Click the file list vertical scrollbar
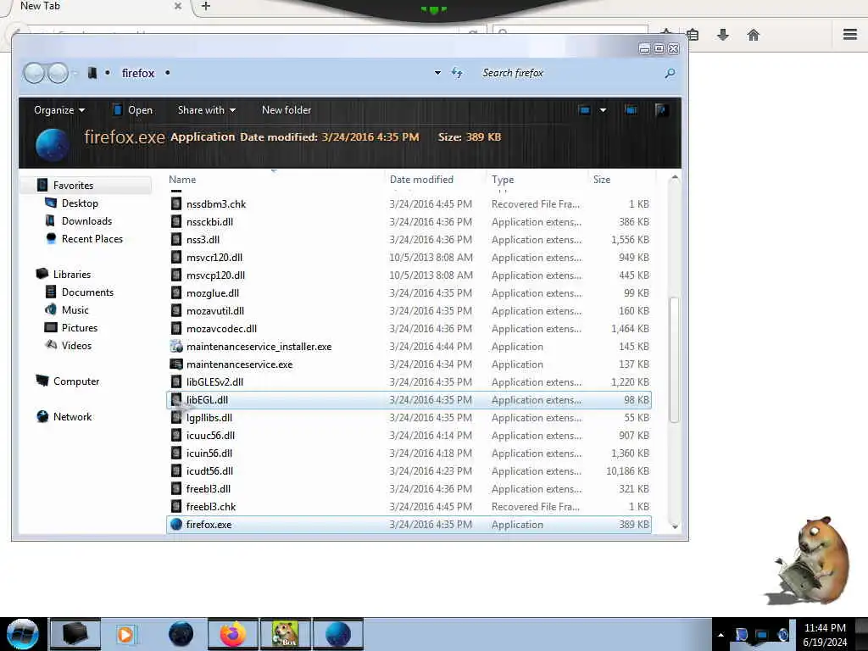Image resolution: width=868 pixels, height=651 pixels. click(674, 359)
